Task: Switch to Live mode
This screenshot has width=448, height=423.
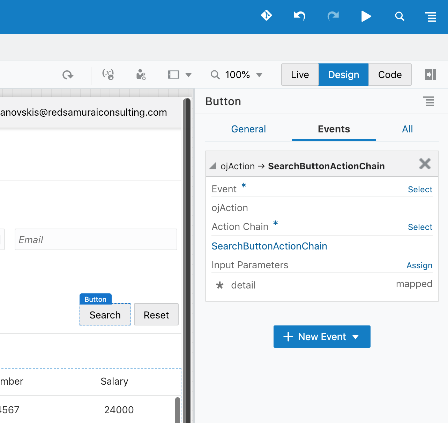Action: coord(300,74)
